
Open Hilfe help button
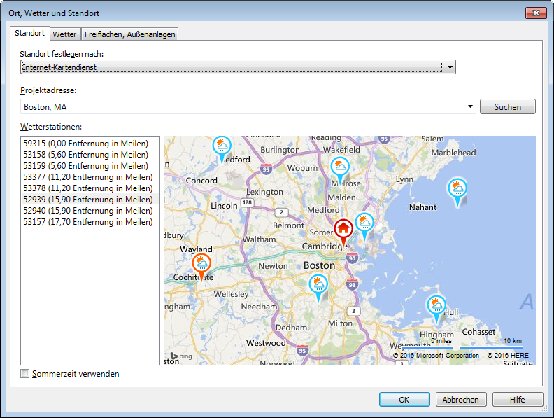[x=517, y=400]
